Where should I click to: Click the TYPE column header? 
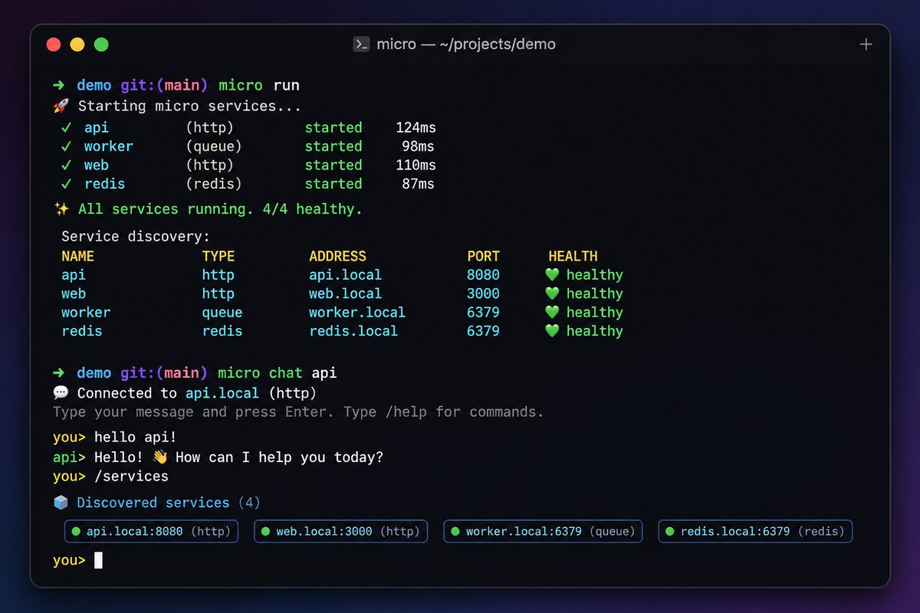(219, 257)
